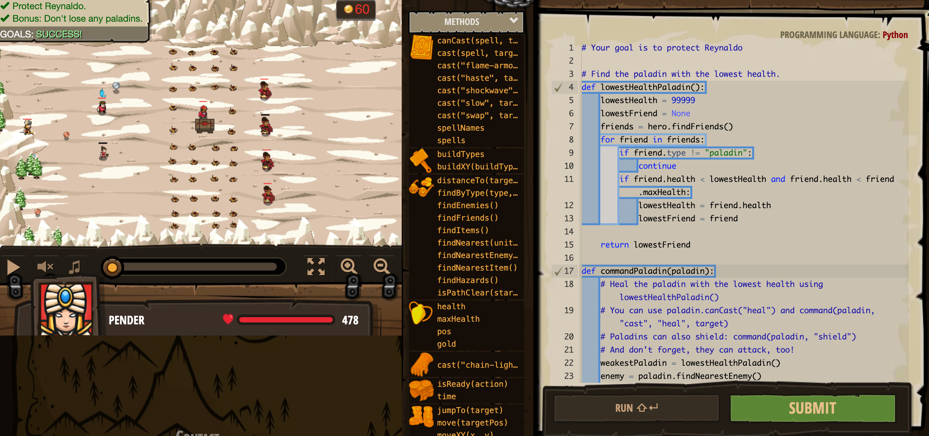929x436 pixels.
Task: Zoom out with the magnifier minus icon
Action: [x=381, y=267]
